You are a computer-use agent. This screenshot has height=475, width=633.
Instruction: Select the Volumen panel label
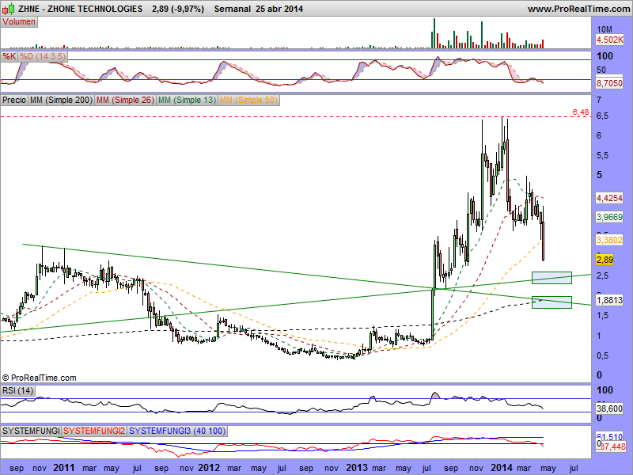[18, 22]
